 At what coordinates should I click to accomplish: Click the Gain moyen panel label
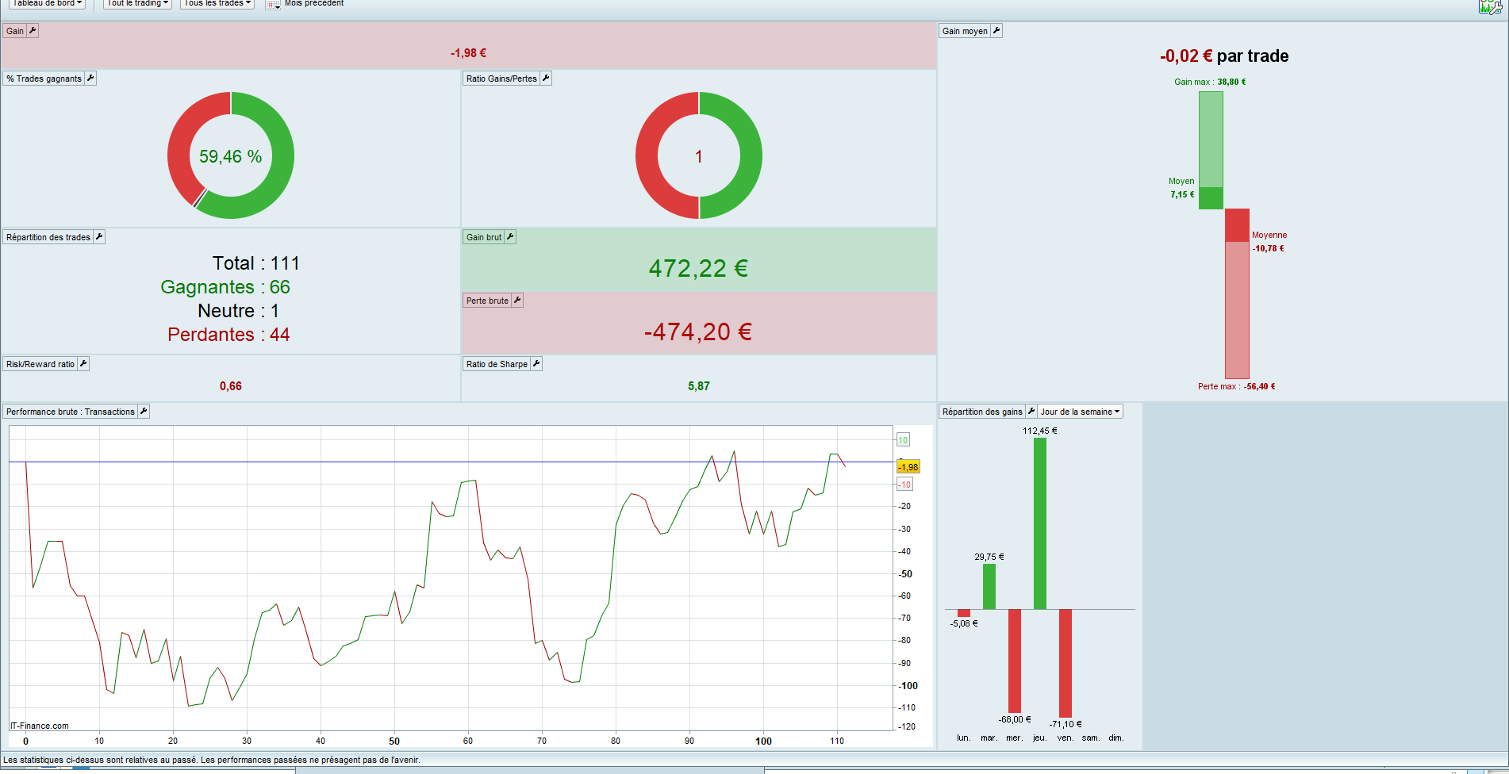[x=965, y=31]
